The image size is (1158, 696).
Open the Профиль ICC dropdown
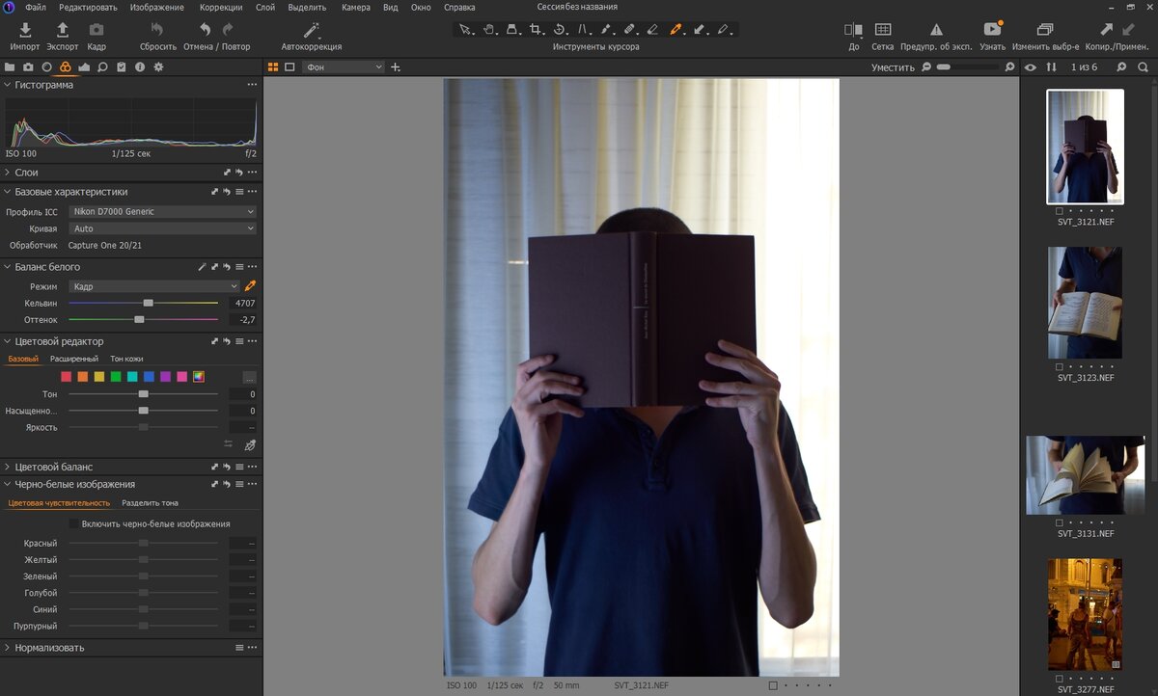point(161,211)
